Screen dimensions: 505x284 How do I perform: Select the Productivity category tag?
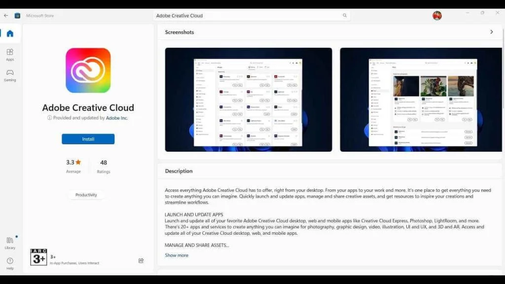tap(86, 195)
